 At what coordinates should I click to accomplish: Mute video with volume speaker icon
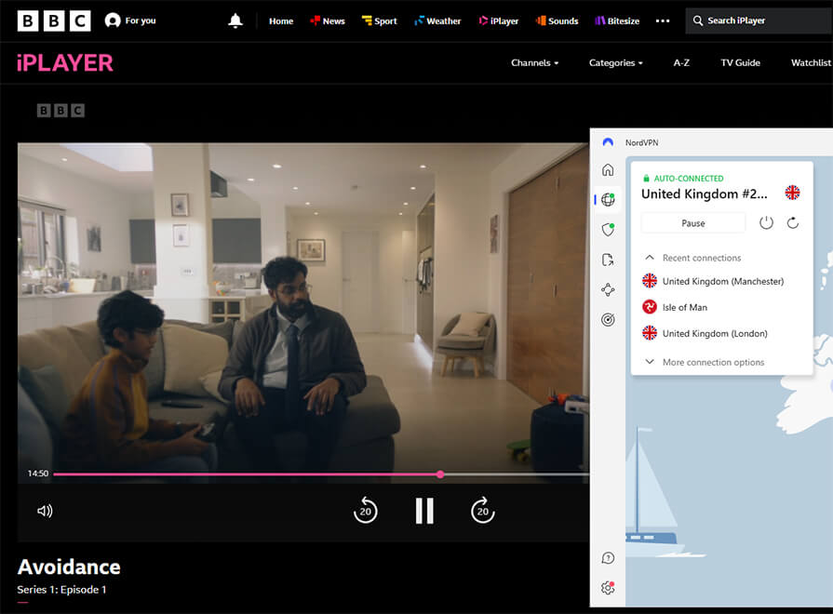point(45,511)
